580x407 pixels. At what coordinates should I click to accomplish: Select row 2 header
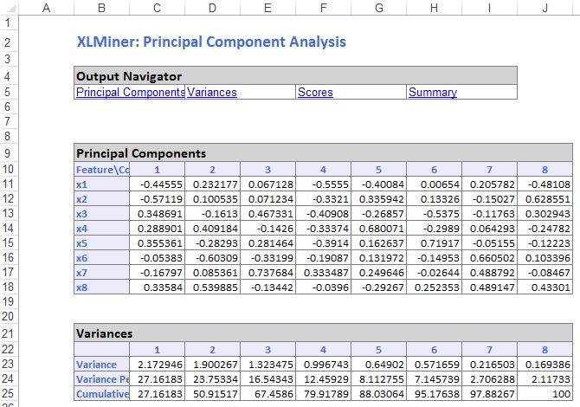(x=9, y=42)
